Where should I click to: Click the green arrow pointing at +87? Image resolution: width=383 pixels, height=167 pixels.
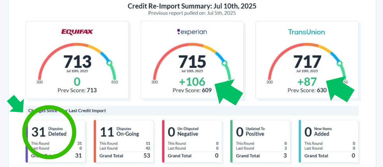click(x=340, y=89)
